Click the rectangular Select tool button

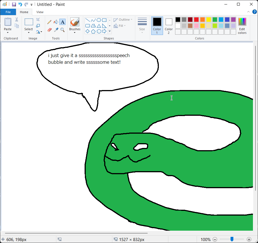[29, 22]
